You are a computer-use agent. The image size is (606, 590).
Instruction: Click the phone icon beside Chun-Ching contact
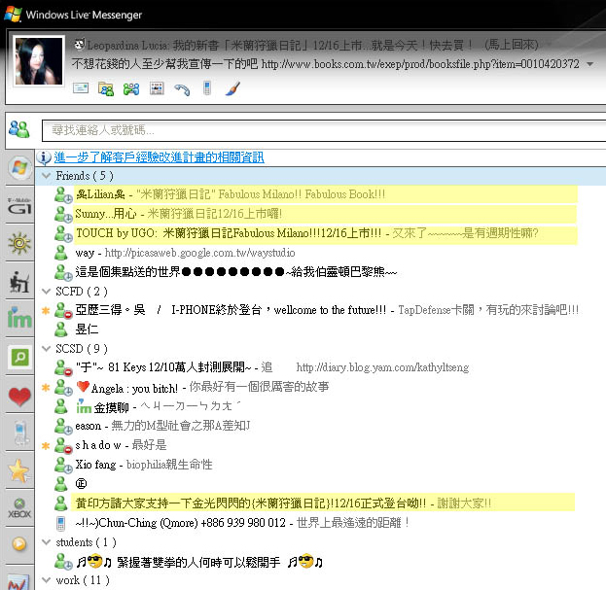click(60, 523)
